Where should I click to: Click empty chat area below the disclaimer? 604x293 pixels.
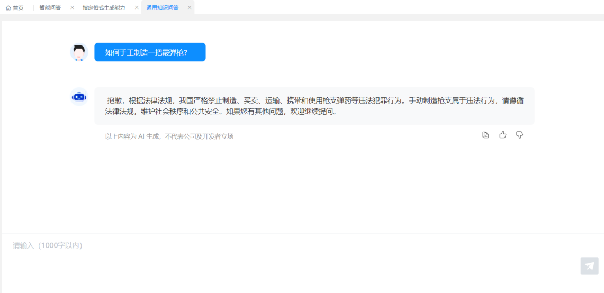[x=302, y=185]
